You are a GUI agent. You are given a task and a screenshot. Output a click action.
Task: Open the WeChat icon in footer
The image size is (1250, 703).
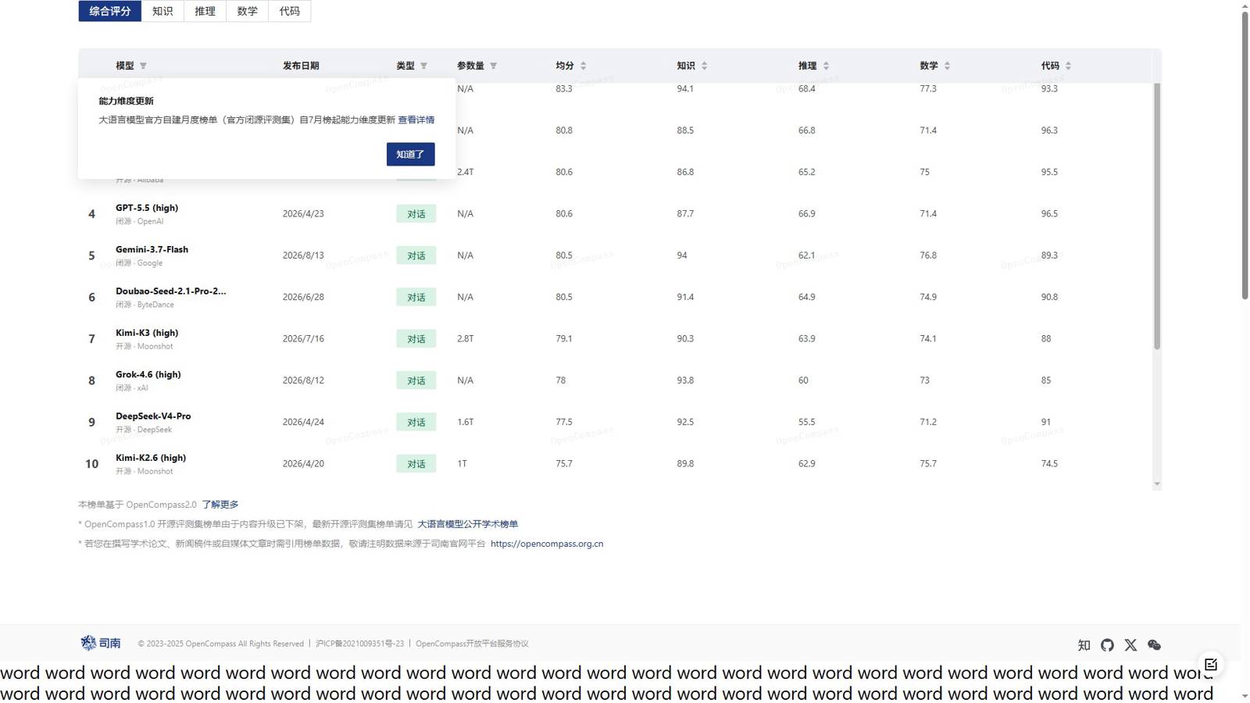click(x=1154, y=645)
